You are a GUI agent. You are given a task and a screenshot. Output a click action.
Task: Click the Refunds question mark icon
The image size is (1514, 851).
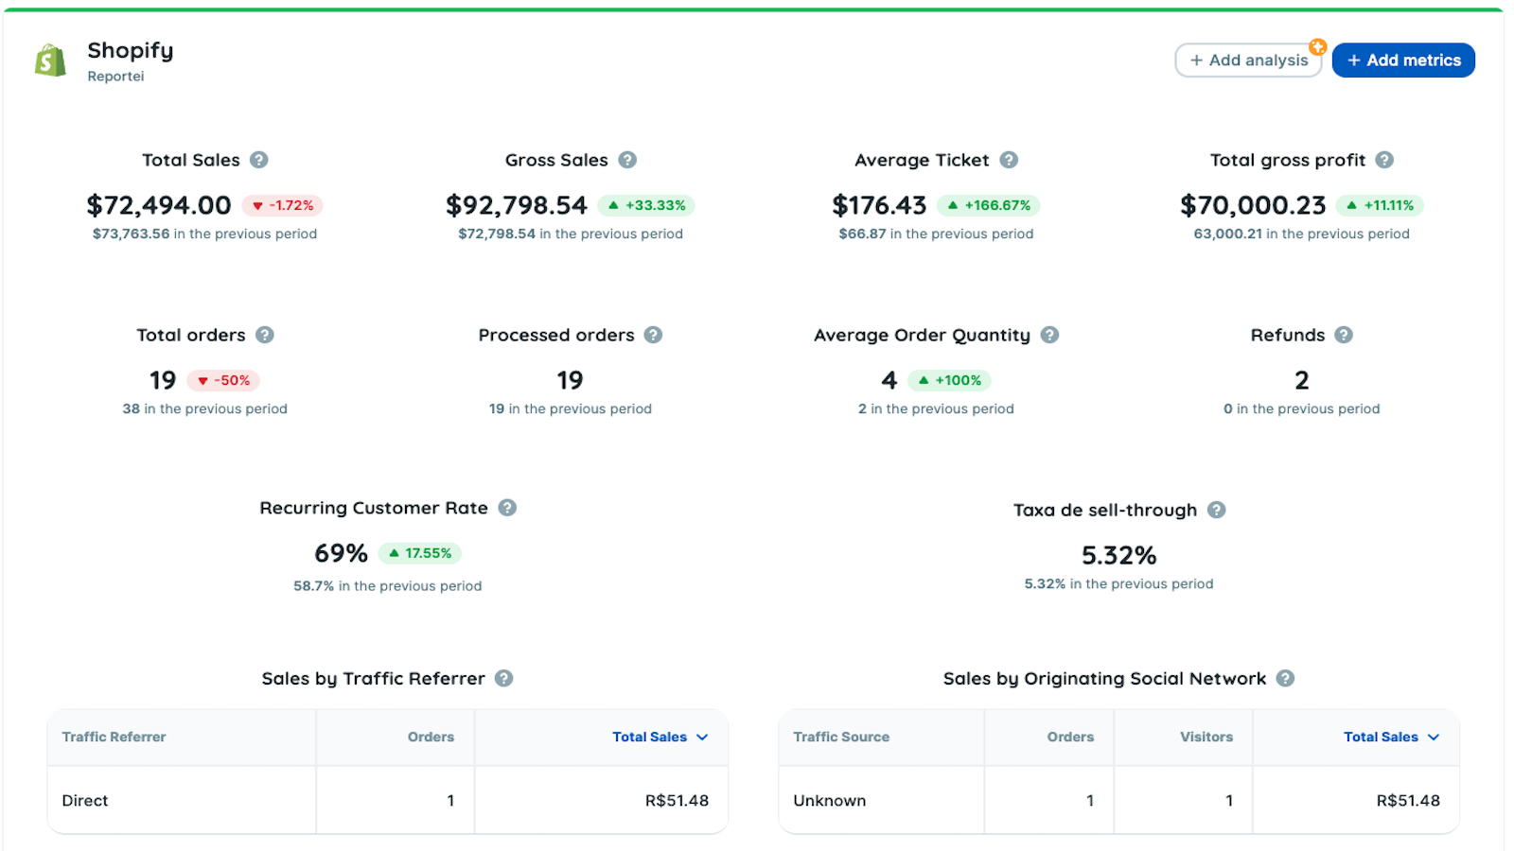click(x=1343, y=335)
